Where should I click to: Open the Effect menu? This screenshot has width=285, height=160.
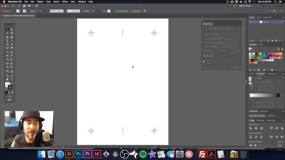(x=65, y=2)
